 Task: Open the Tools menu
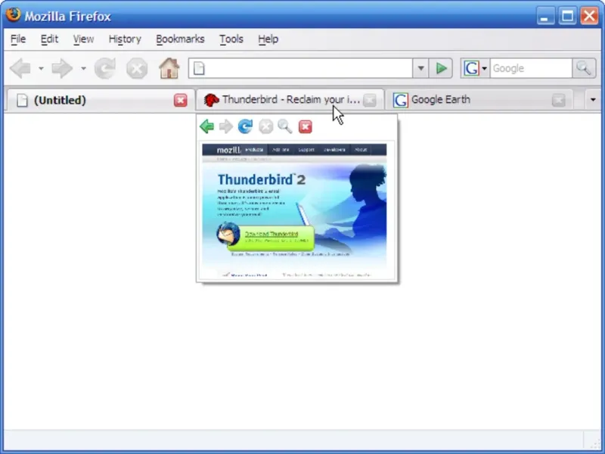point(231,39)
